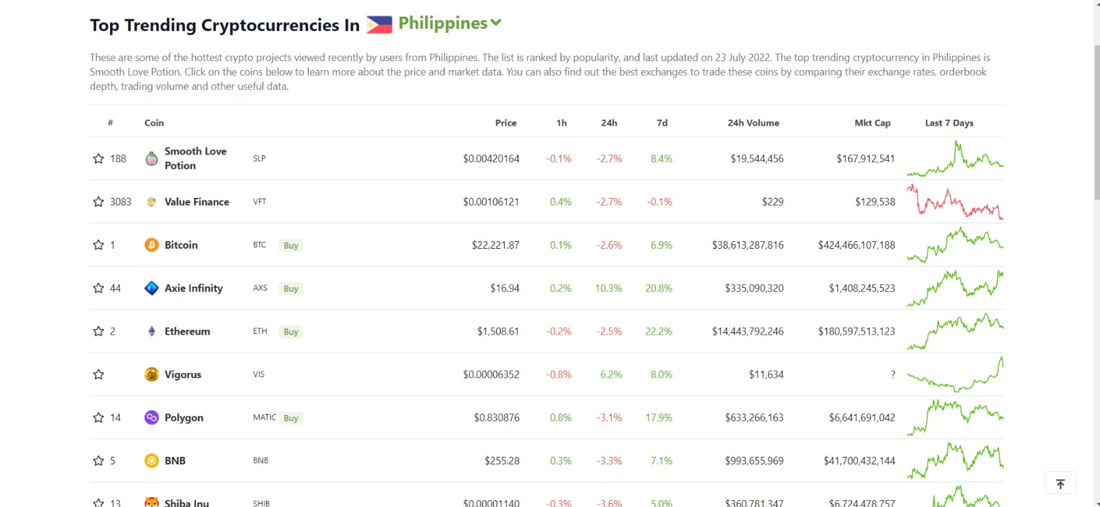Click BNB price $255.28
This screenshot has width=1100, height=507.
[502, 461]
